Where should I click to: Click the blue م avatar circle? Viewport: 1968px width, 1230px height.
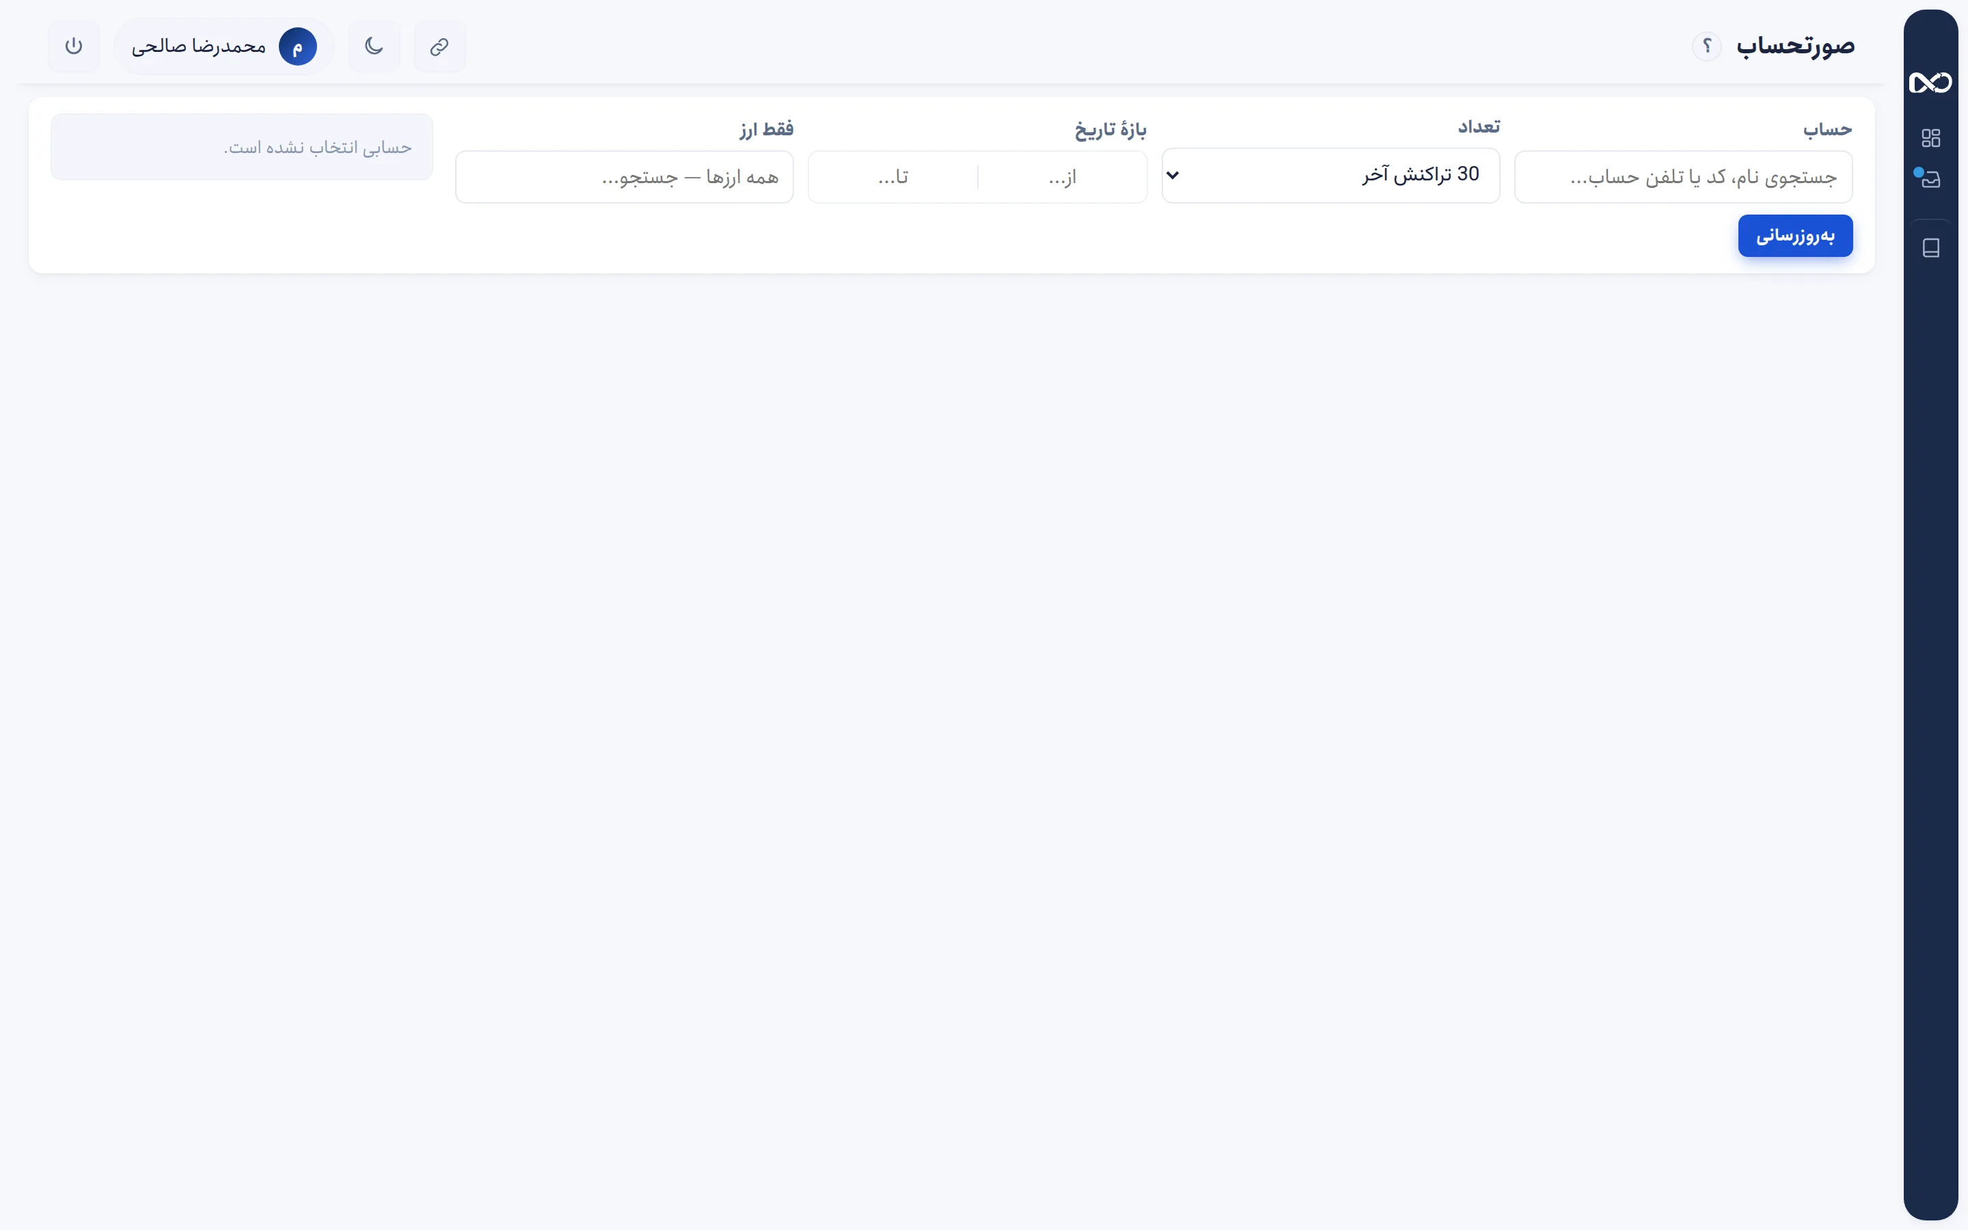[x=298, y=46]
